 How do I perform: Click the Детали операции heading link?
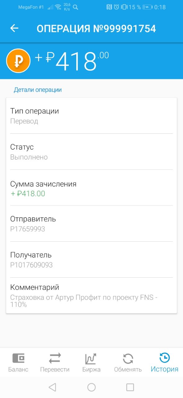38,90
